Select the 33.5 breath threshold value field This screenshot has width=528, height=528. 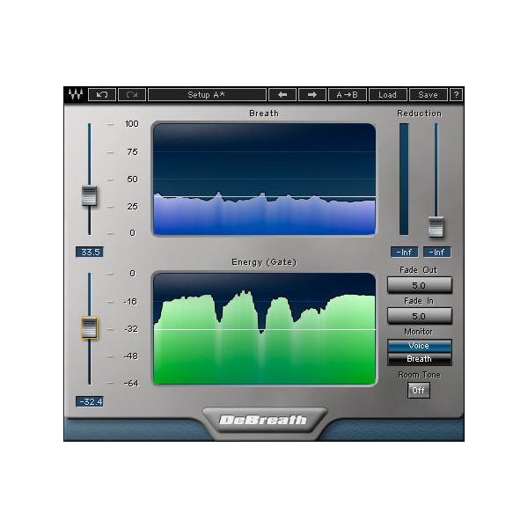89,251
